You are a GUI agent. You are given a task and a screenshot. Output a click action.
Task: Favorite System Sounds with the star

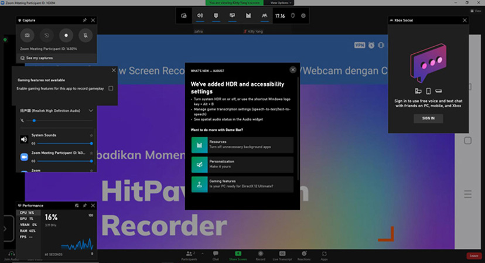(91, 135)
